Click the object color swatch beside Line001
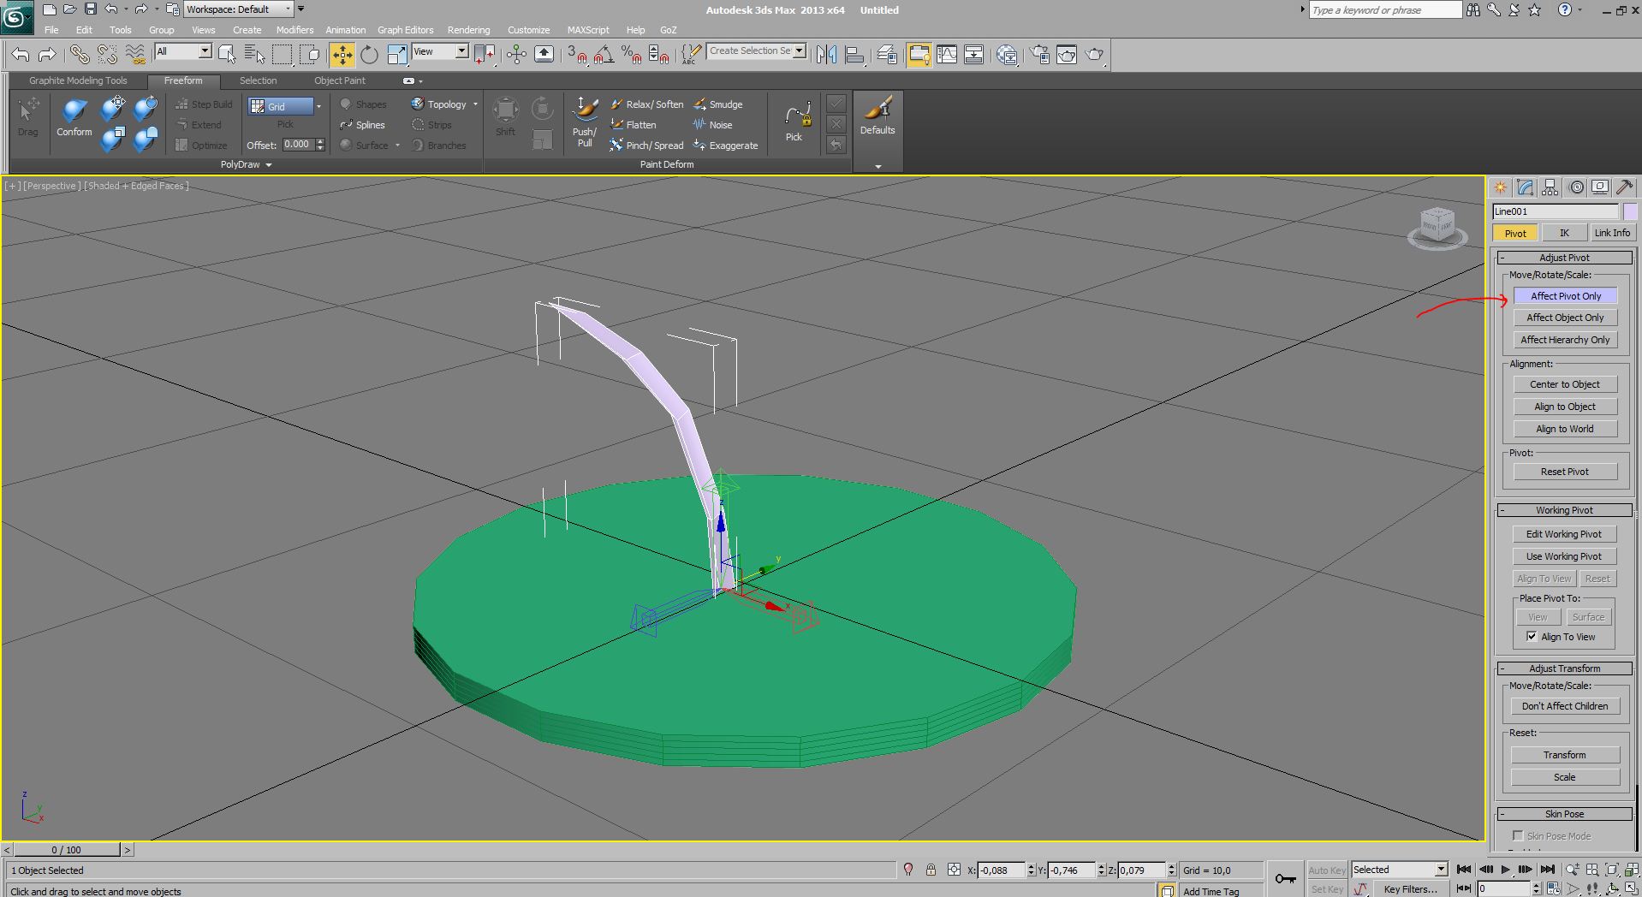 [1630, 211]
